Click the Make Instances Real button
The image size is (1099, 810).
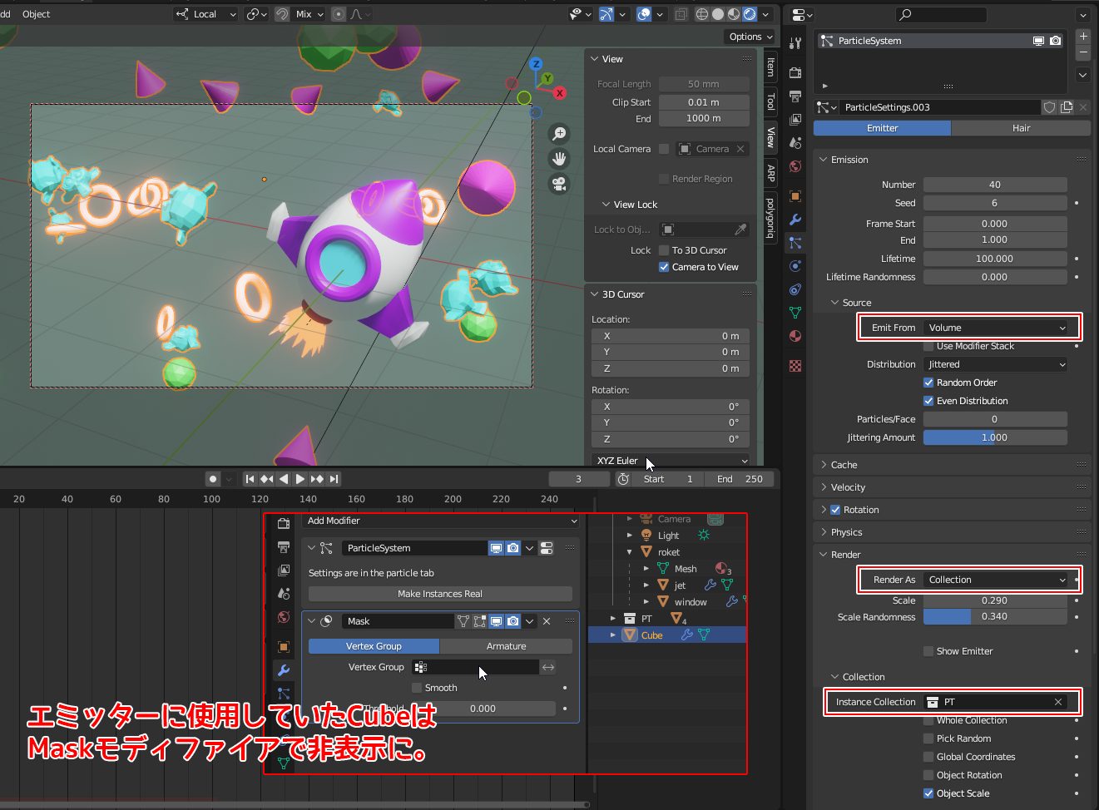click(439, 594)
